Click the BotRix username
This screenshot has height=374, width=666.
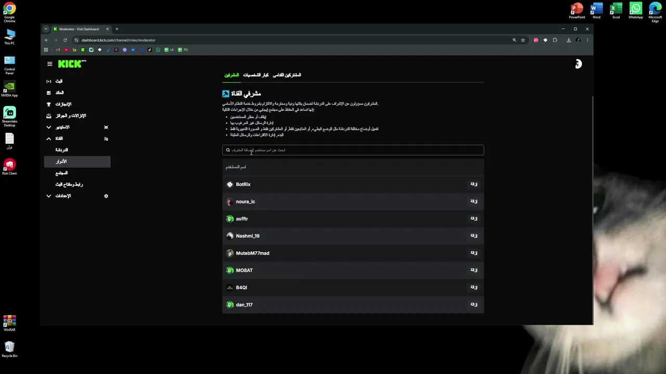click(x=243, y=184)
